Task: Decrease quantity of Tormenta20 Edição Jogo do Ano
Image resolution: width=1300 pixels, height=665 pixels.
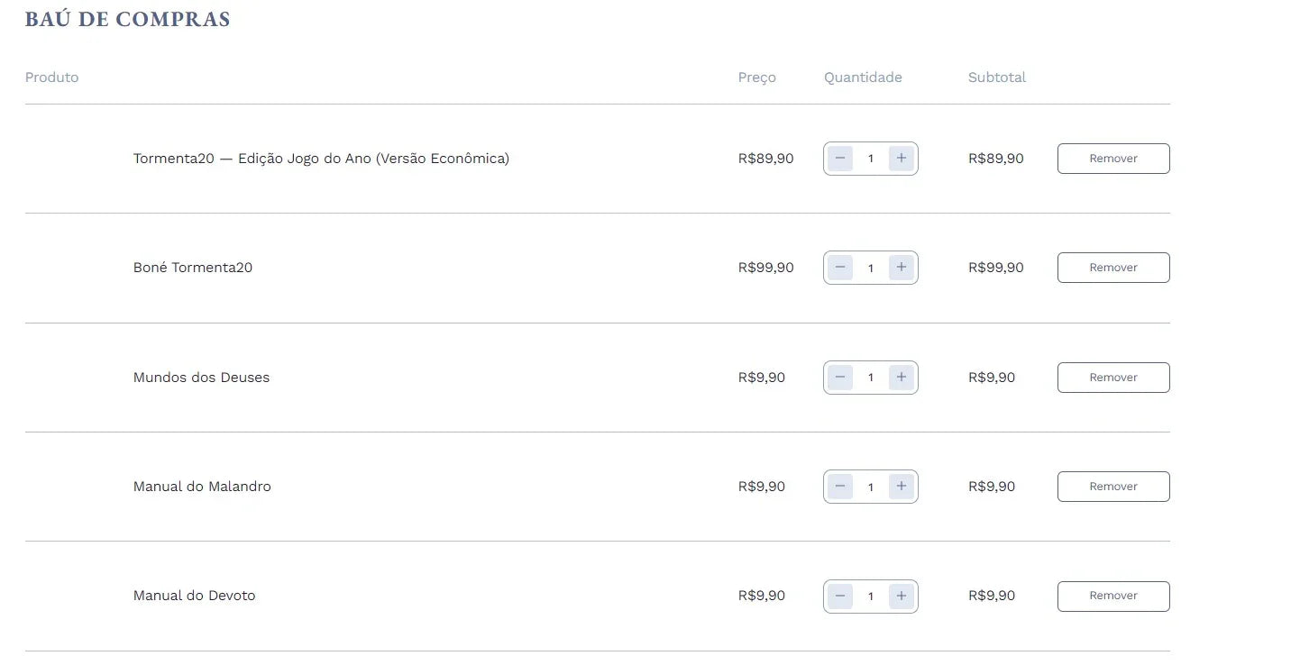Action: pos(840,159)
